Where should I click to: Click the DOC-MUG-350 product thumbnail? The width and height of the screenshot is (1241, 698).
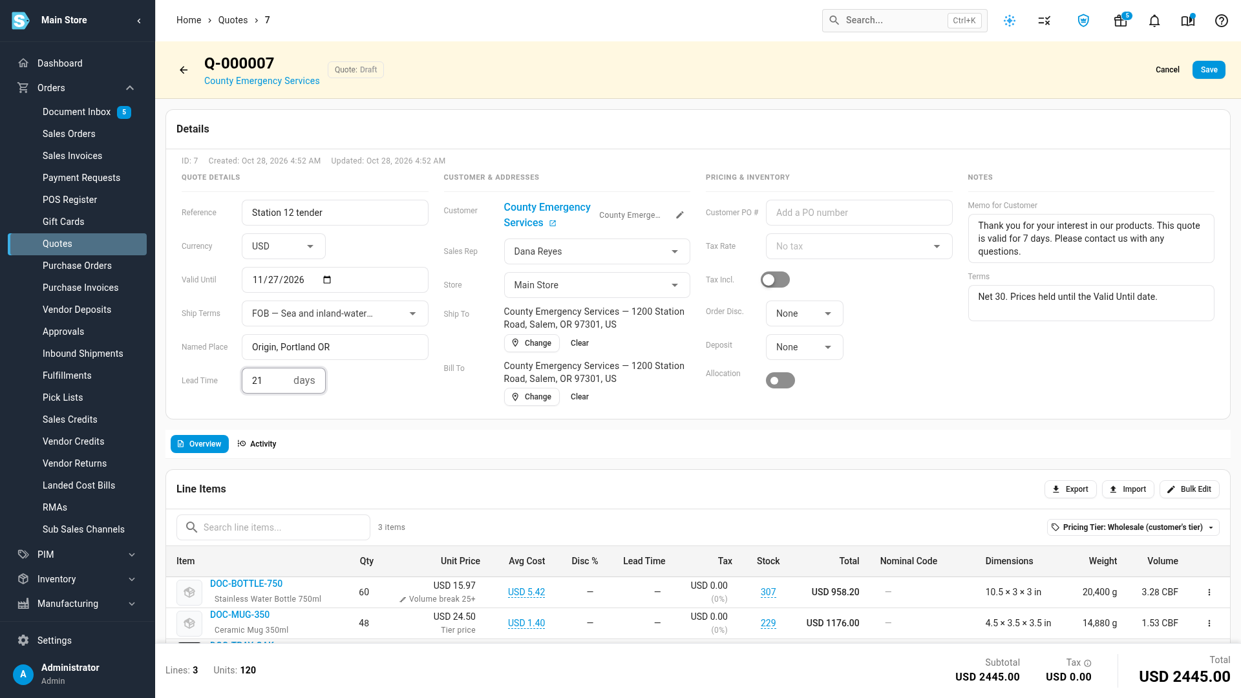pyautogui.click(x=189, y=623)
